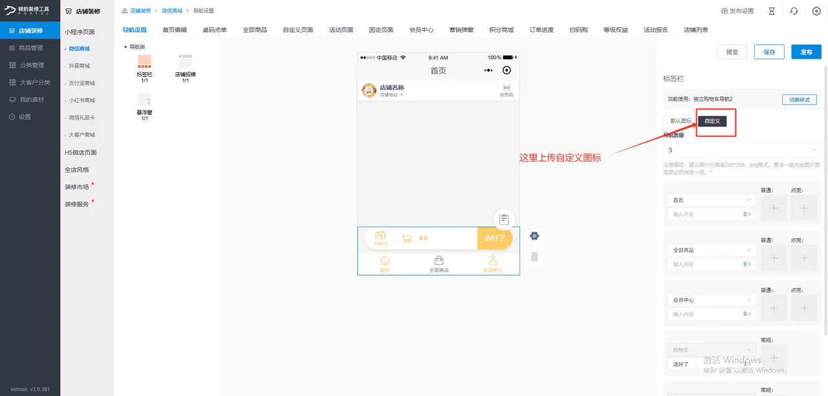Tap the 首页 home icon in preview tabbar

(385, 260)
